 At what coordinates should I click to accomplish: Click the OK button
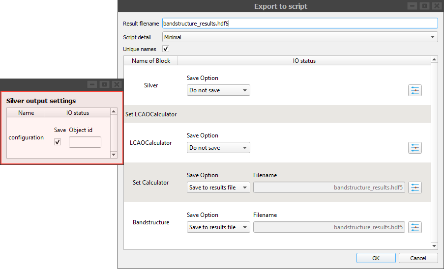(x=376, y=258)
